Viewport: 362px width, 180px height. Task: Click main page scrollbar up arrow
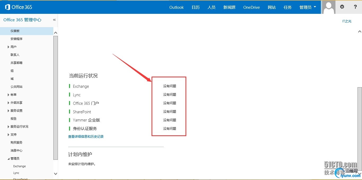pyautogui.click(x=360, y=31)
